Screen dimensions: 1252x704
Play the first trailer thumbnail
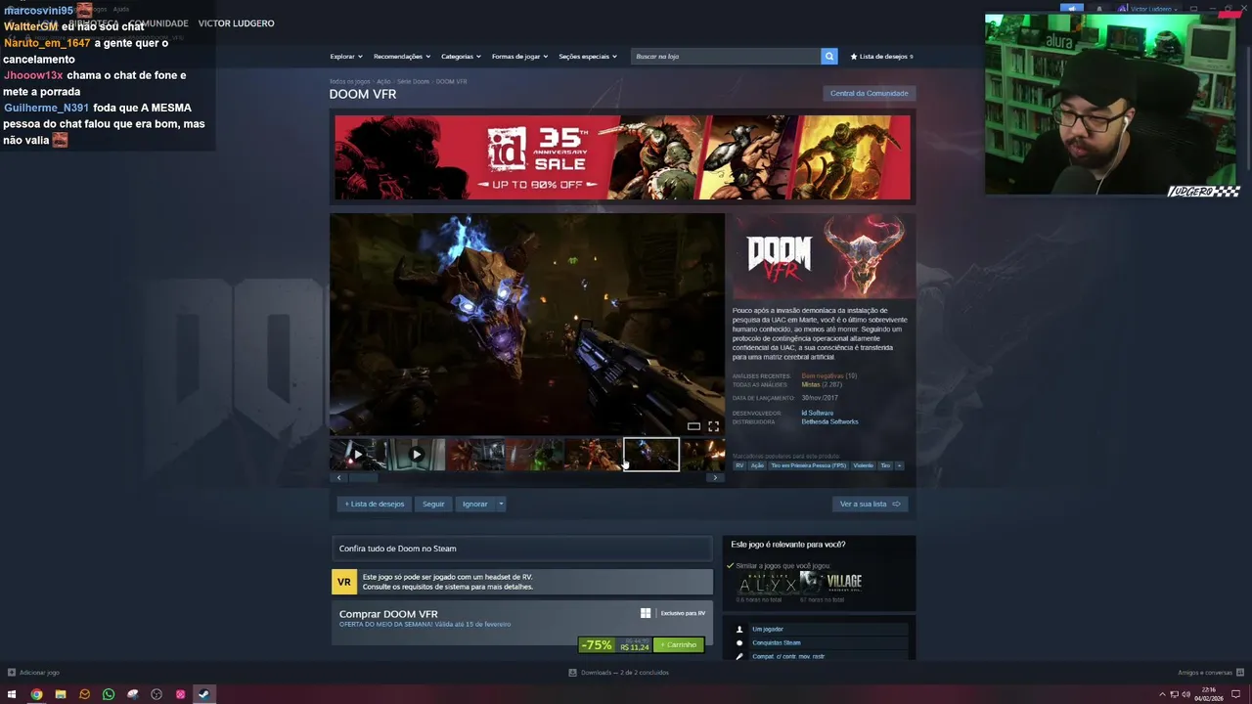tap(358, 454)
